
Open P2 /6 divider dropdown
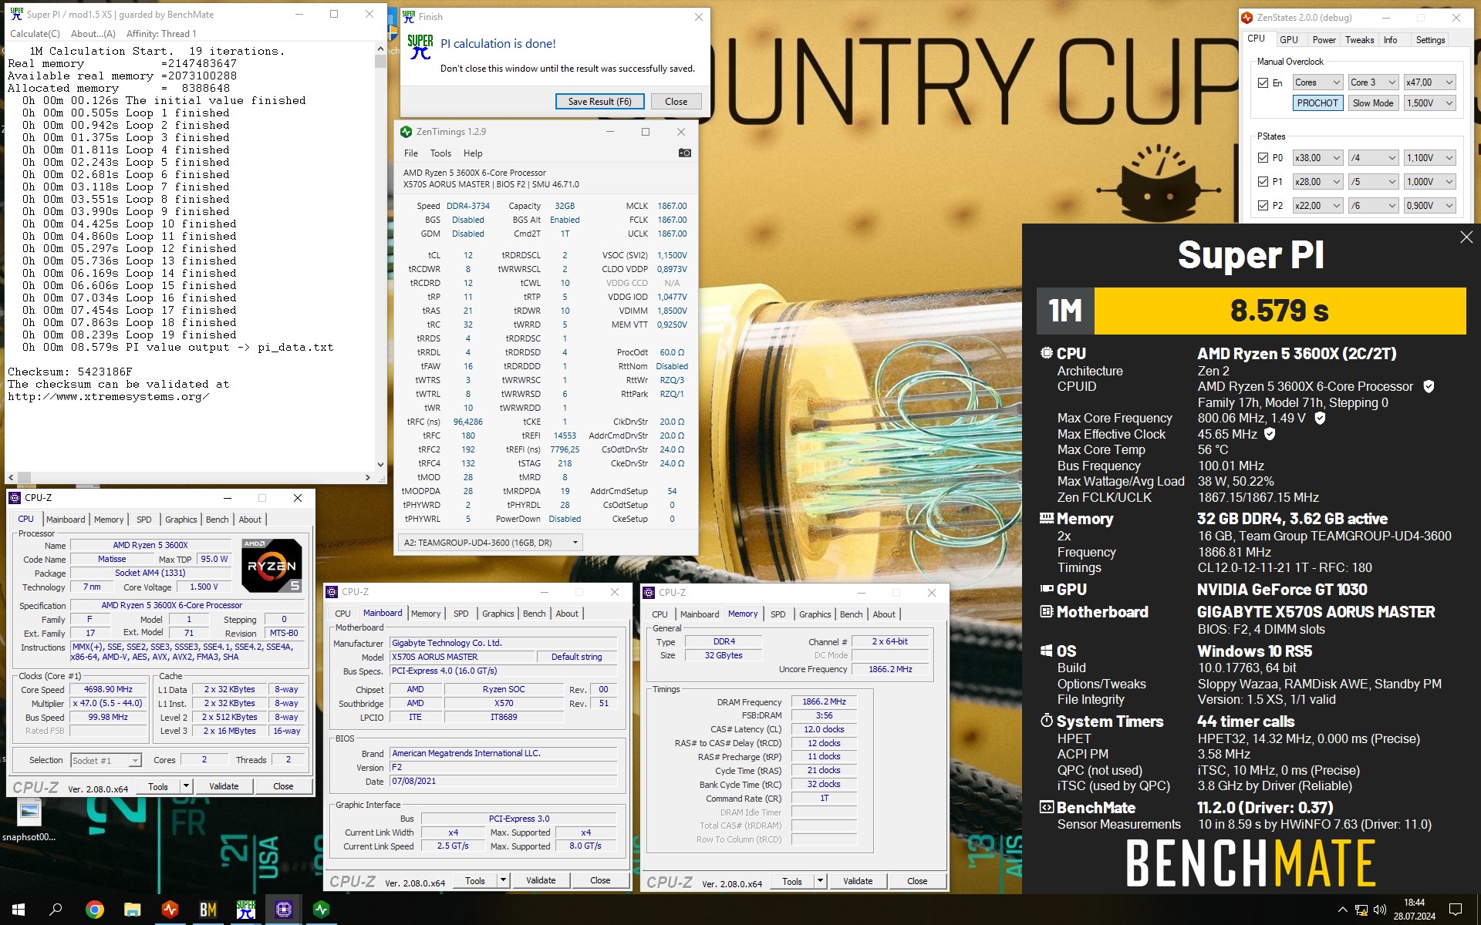click(x=1373, y=205)
